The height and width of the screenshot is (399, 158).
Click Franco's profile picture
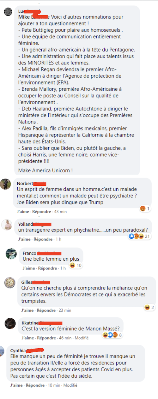[x=11, y=254]
